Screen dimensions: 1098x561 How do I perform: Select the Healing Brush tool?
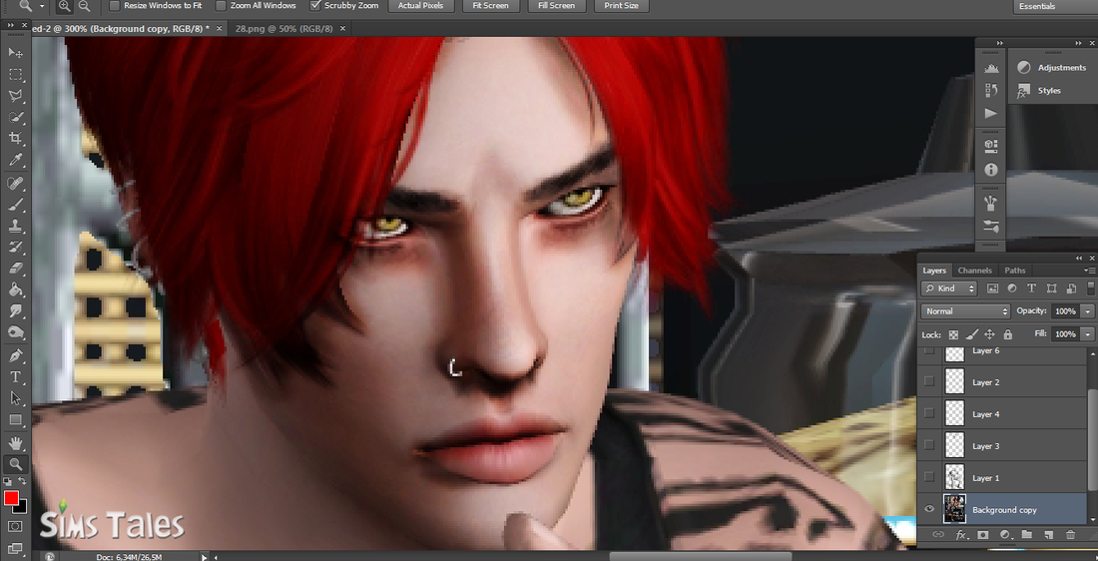15,184
